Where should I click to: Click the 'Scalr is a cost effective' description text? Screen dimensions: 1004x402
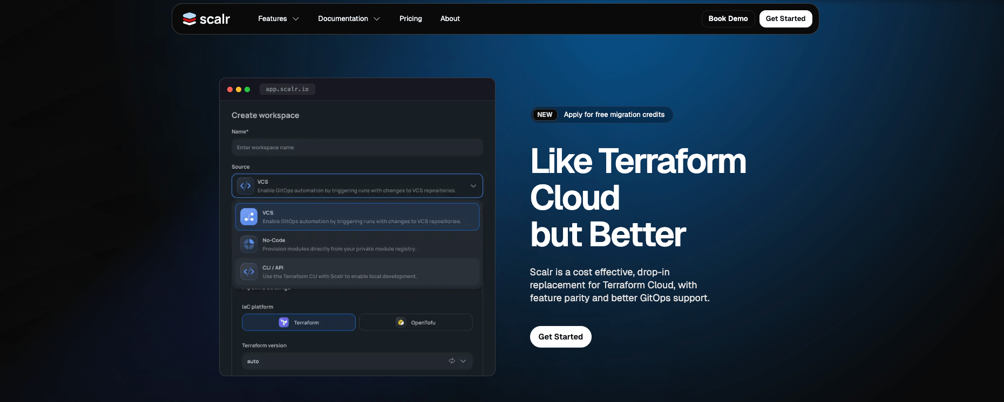(620, 285)
